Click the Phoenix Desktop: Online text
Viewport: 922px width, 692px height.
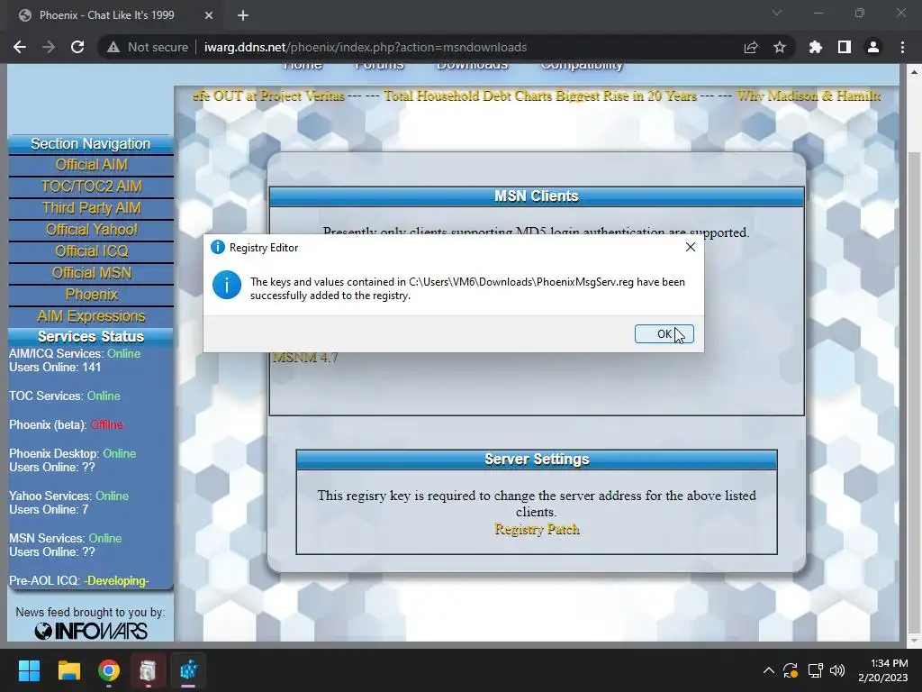click(x=72, y=454)
